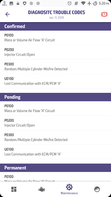Select pending U0100 ECM/PCM code
Screen dimensions: 111x197
point(55,152)
